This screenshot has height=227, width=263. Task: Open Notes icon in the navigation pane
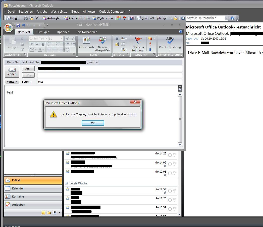click(43, 213)
